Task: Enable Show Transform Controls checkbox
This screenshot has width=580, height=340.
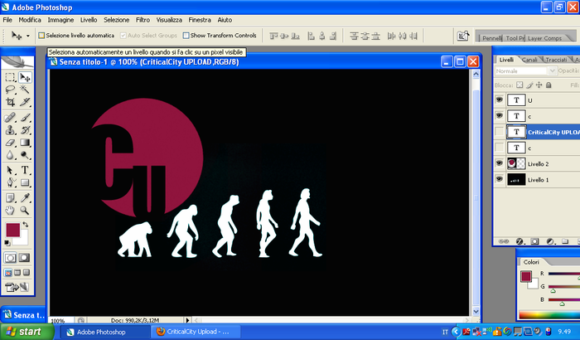Action: 186,36
